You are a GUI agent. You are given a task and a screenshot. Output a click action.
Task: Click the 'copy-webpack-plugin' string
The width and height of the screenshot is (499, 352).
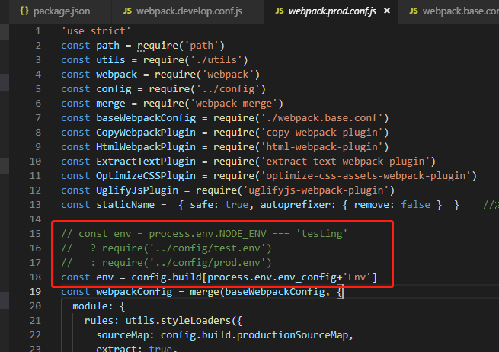(322, 133)
